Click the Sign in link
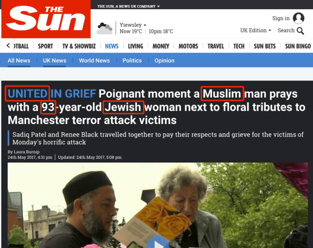Screen dimensions: 313x248 tap(281, 18)
